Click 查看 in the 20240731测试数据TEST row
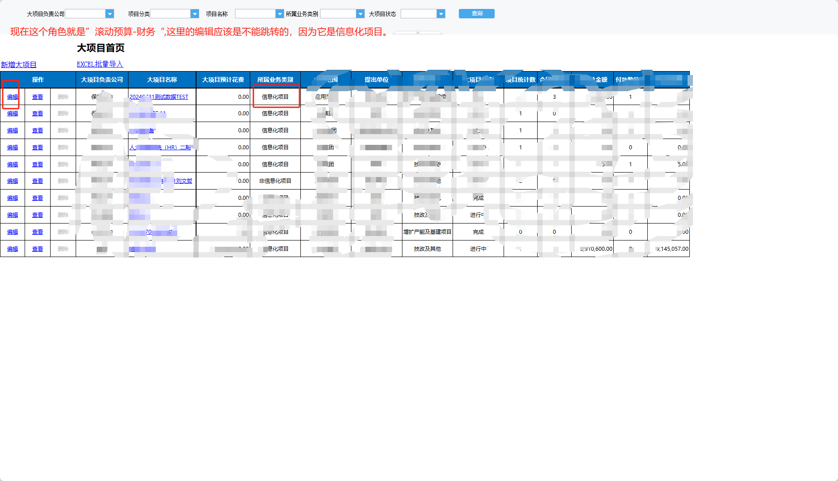This screenshot has width=838, height=481. tap(38, 97)
